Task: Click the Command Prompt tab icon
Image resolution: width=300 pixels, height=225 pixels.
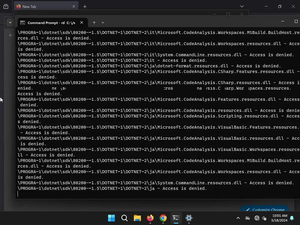Action: tap(22, 23)
